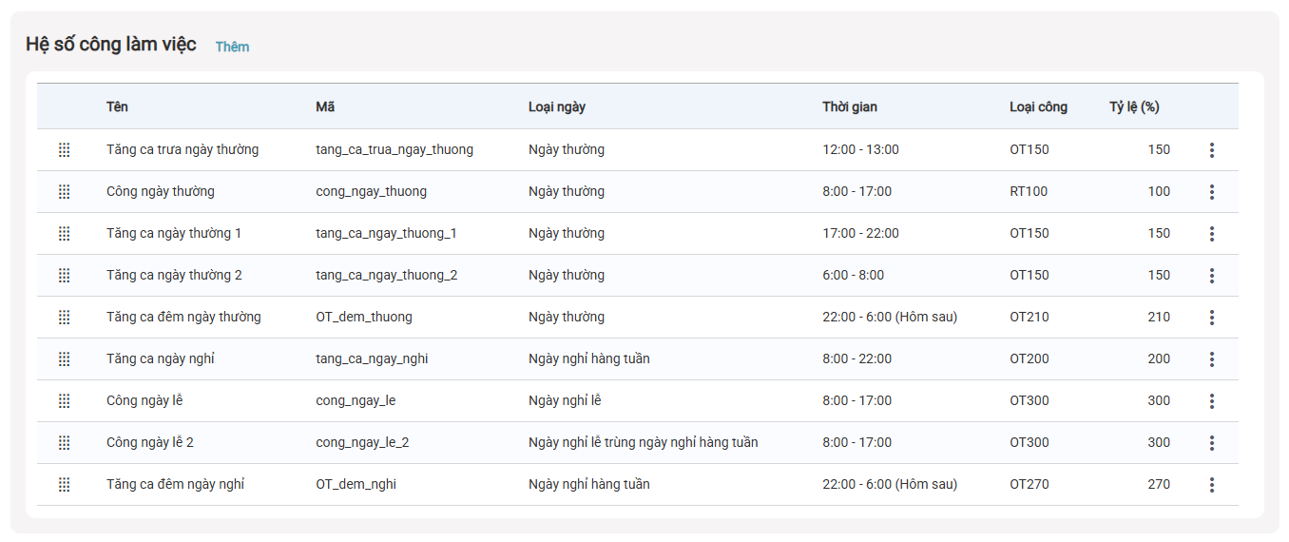Click the Thêm link beside the heading
Viewport: 1289px width, 542px height.
pos(232,47)
